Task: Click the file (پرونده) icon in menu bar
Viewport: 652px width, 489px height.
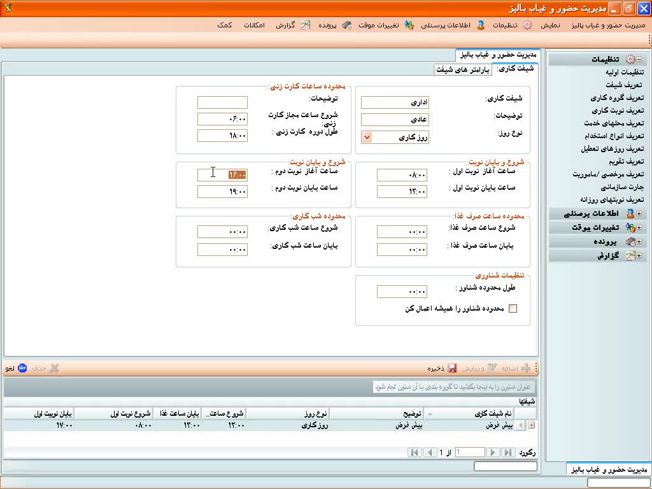Action: [x=346, y=25]
